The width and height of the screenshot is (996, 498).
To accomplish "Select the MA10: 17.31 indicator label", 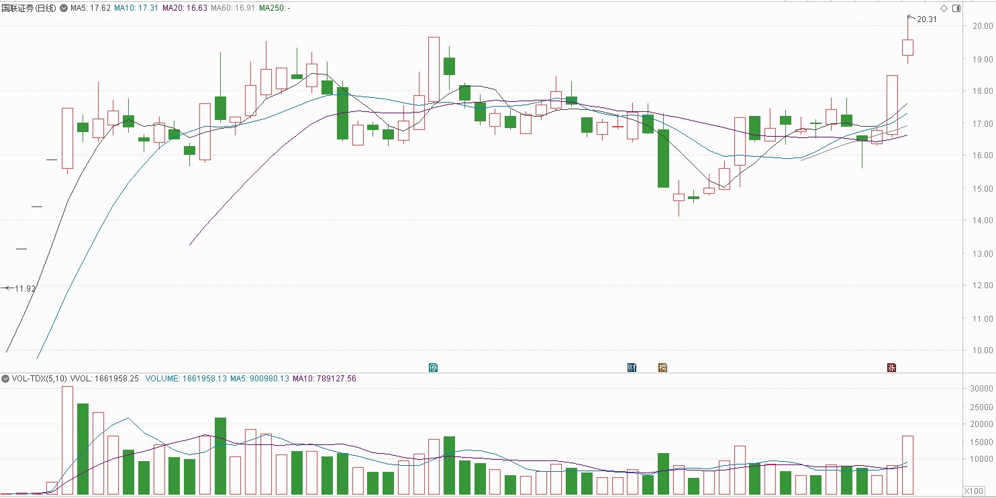I will 136,8.
